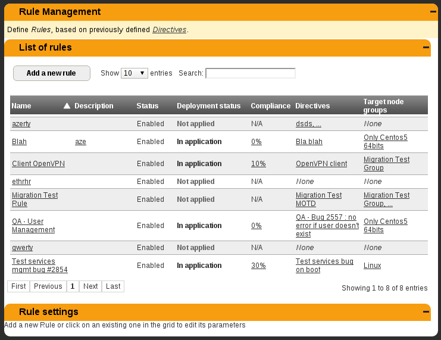
Task: Click the Add a new rule button
Action: point(52,73)
